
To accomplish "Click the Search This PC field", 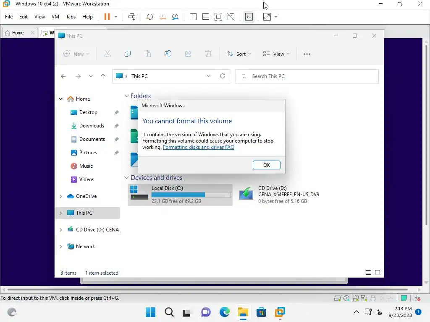I will click(x=307, y=76).
